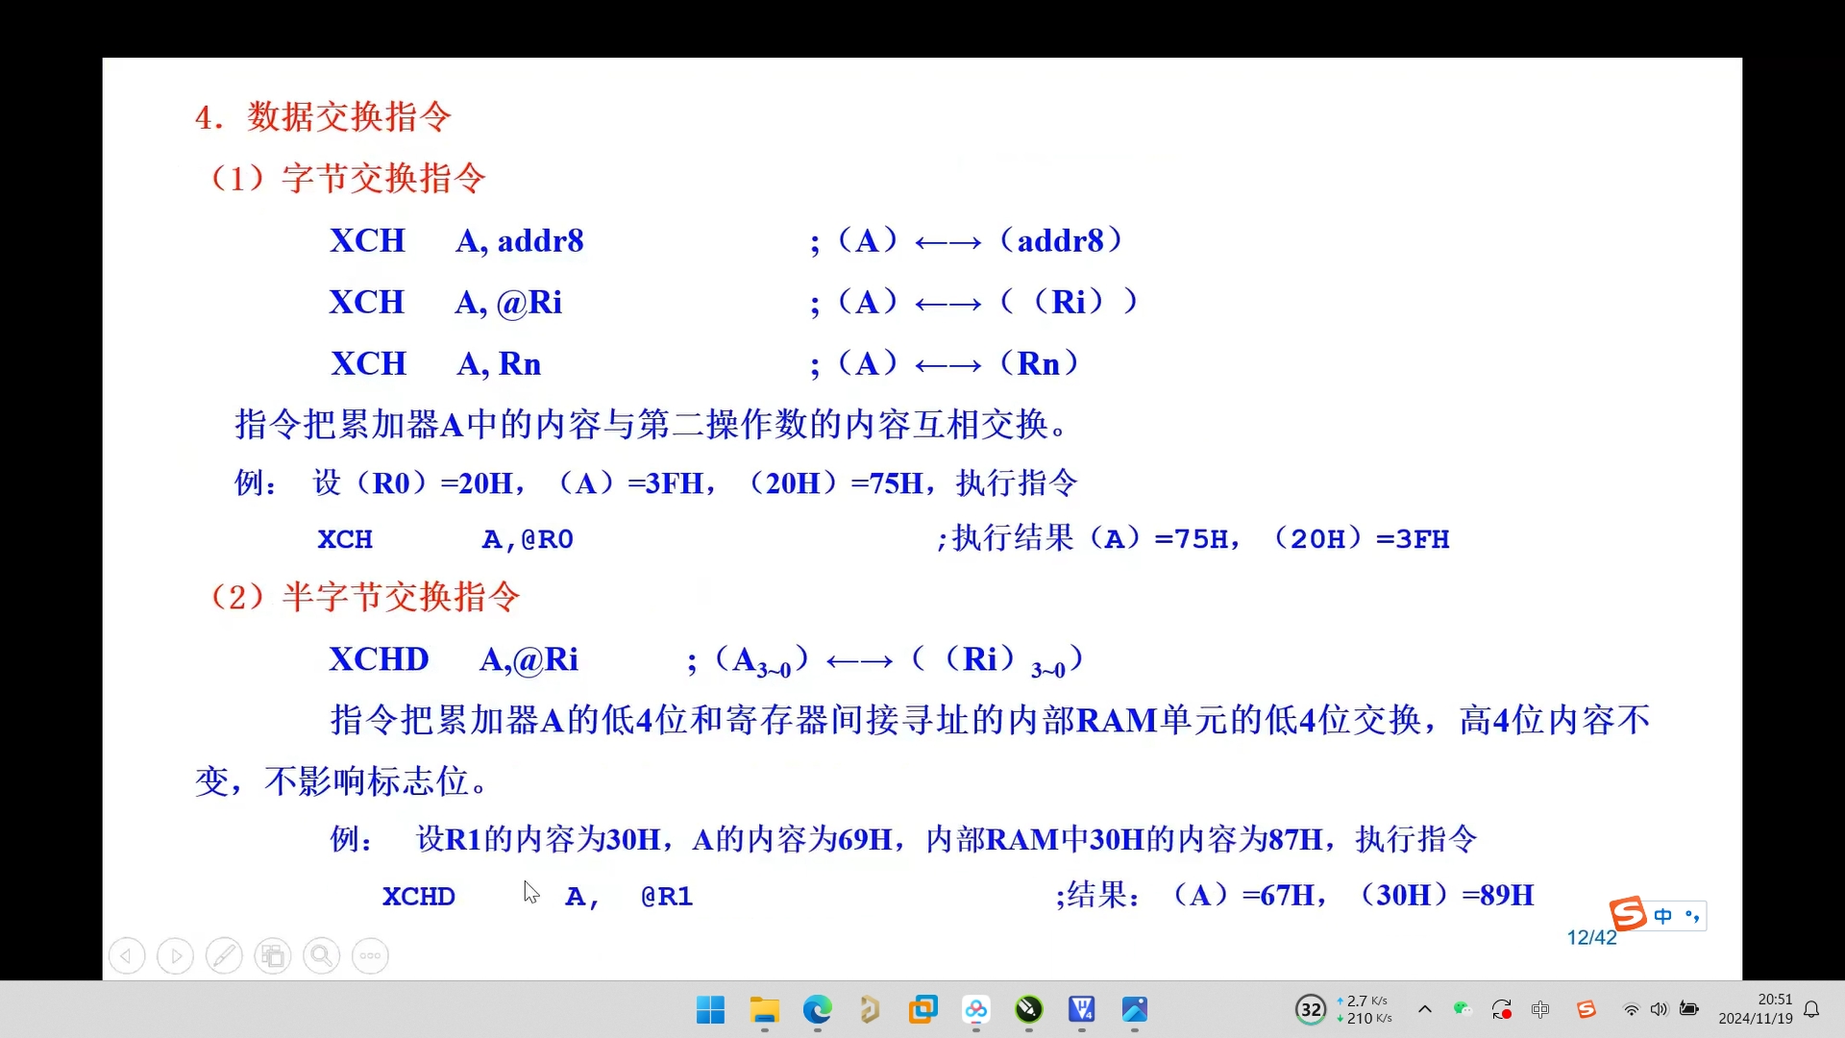The width and height of the screenshot is (1845, 1038).
Task: Show all slides overview icon
Action: coord(273,956)
